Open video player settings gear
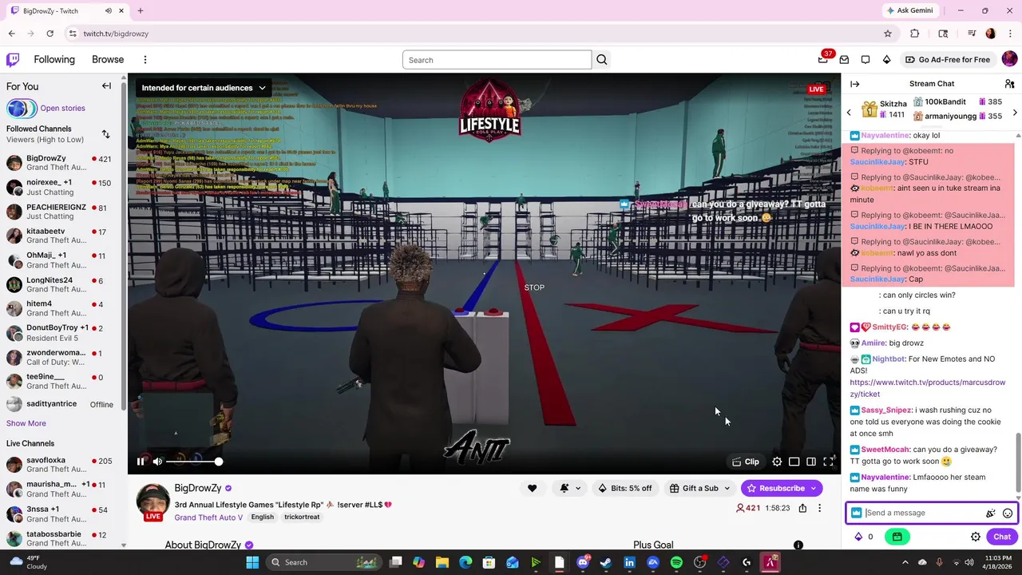Screen dimensions: 1022x575 point(777,462)
